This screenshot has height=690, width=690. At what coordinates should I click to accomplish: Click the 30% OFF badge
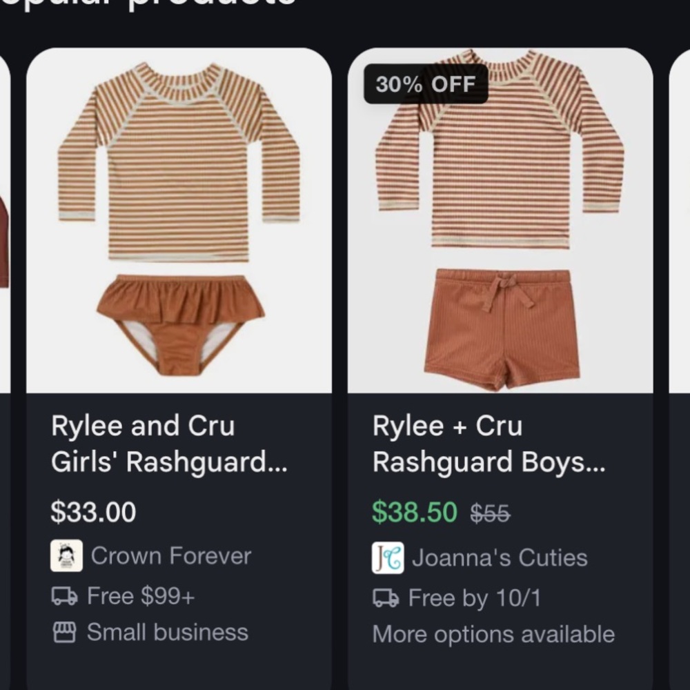425,84
